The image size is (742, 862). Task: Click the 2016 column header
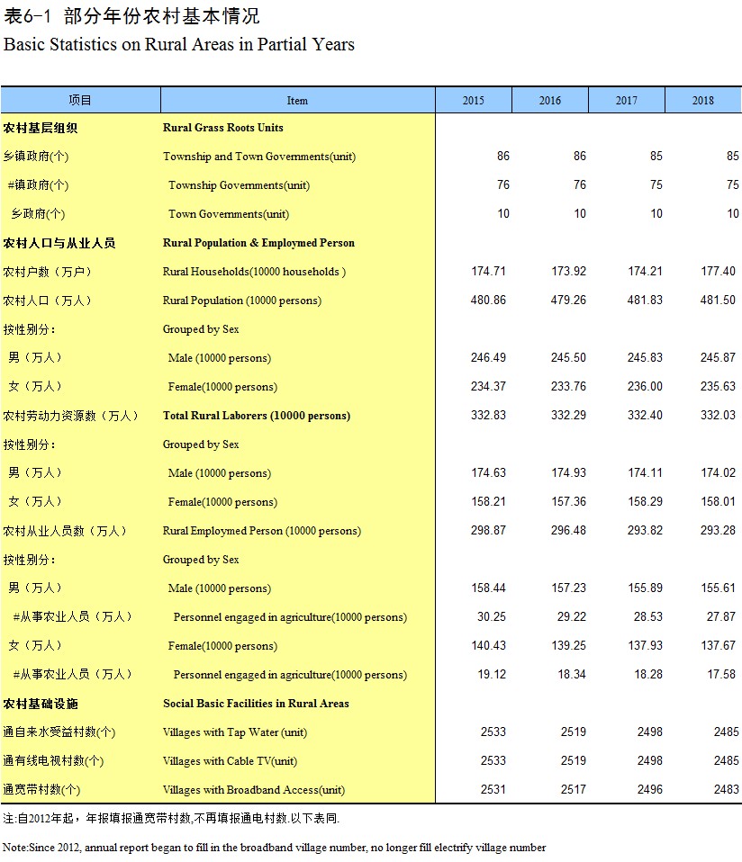[x=550, y=100]
